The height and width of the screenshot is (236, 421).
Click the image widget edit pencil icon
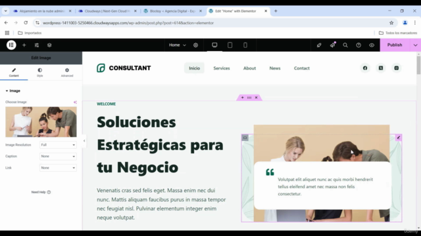[399, 138]
